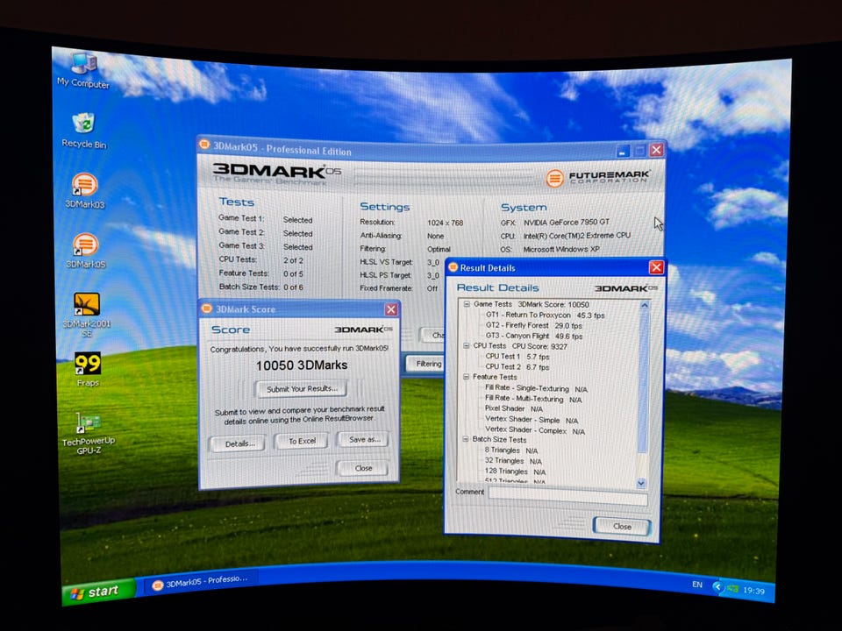842x631 pixels.
Task: Open the My Computer desktop icon
Action: [84, 70]
